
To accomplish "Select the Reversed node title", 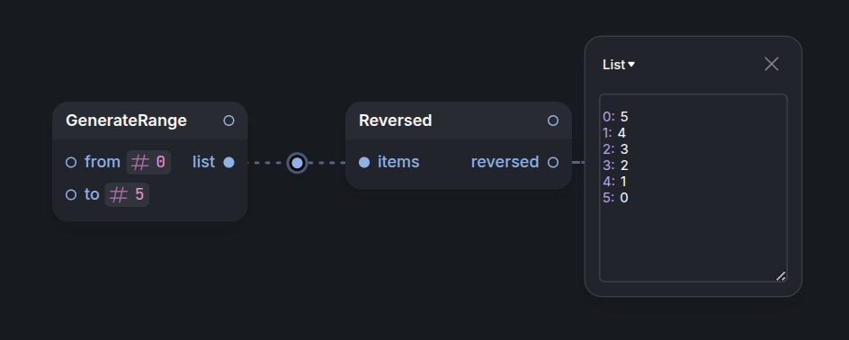I will (x=395, y=121).
